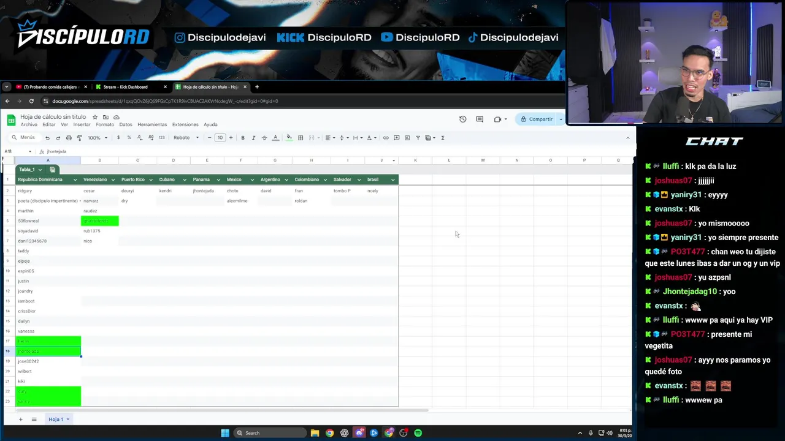Toggle bold formatting
Viewport: 785px width, 441px height.
243,138
